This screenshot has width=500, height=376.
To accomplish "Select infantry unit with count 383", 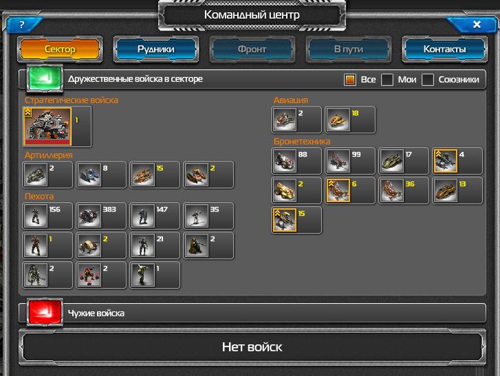I will click(x=101, y=216).
